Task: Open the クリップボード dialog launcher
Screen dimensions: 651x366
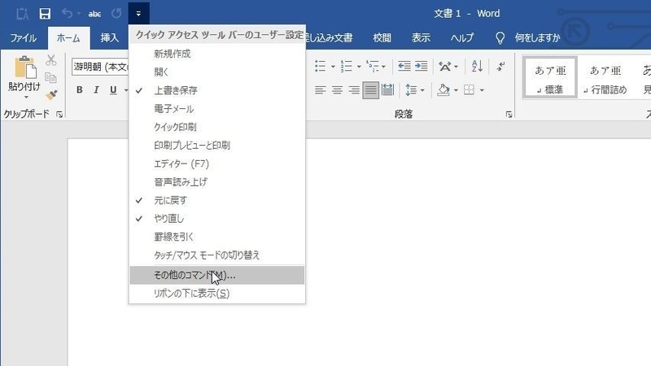Action: (x=59, y=115)
